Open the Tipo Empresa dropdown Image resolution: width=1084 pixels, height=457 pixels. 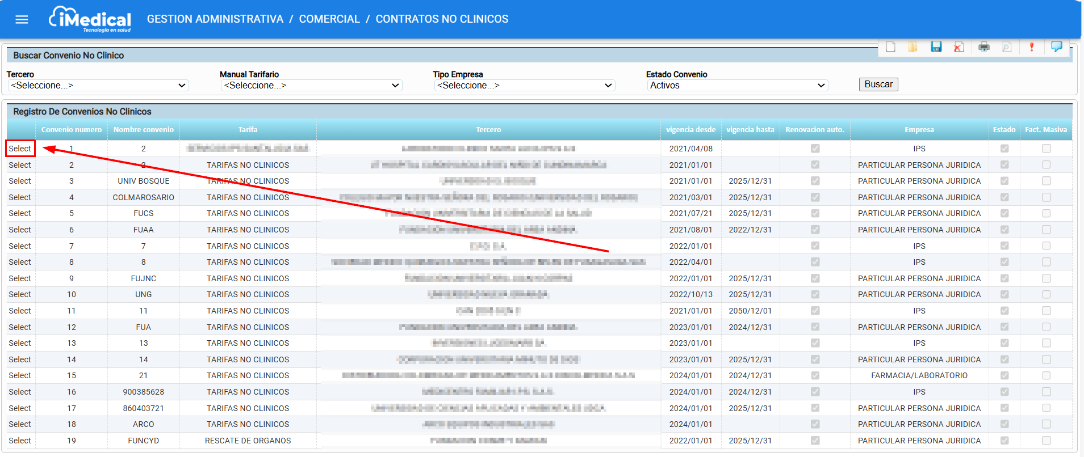(x=525, y=86)
